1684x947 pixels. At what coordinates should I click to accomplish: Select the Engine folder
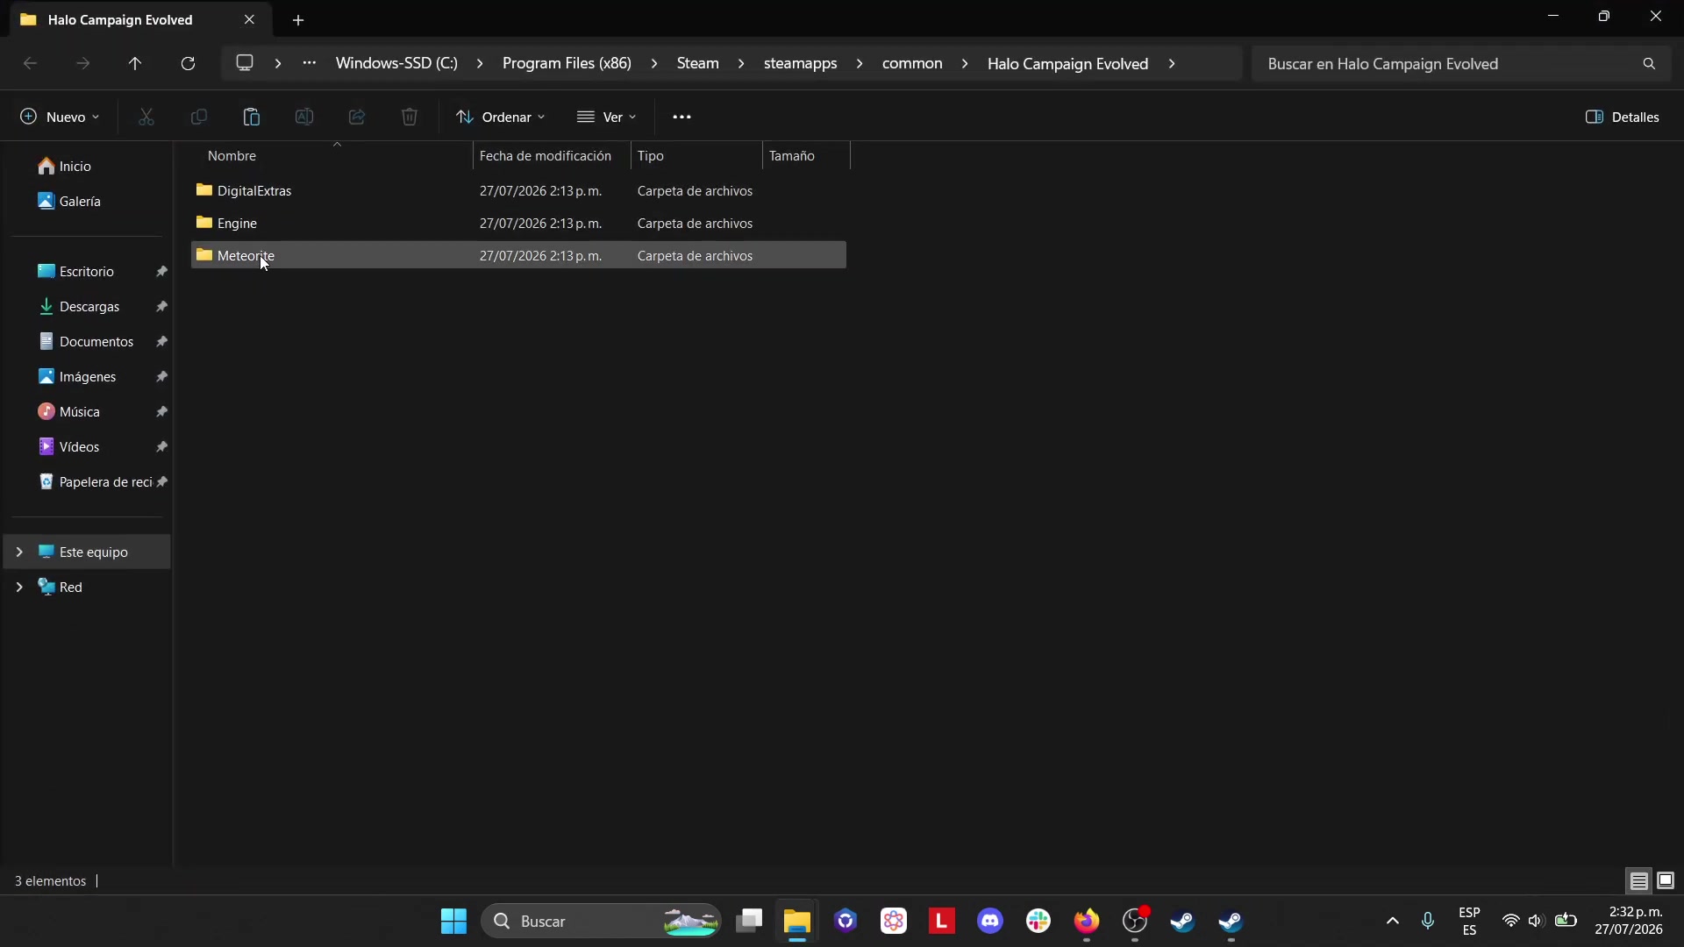point(518,223)
